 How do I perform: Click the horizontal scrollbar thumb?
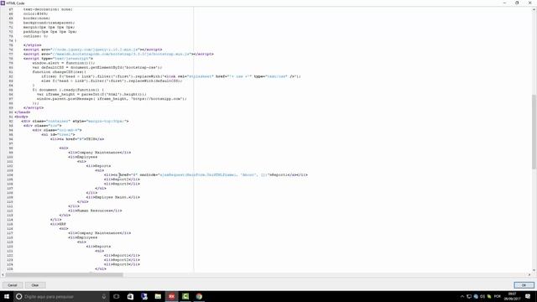click(64, 274)
